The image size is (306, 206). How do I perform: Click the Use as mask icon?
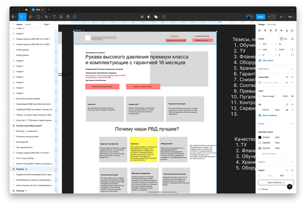click(149, 17)
